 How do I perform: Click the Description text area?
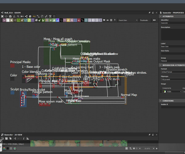[173, 34]
